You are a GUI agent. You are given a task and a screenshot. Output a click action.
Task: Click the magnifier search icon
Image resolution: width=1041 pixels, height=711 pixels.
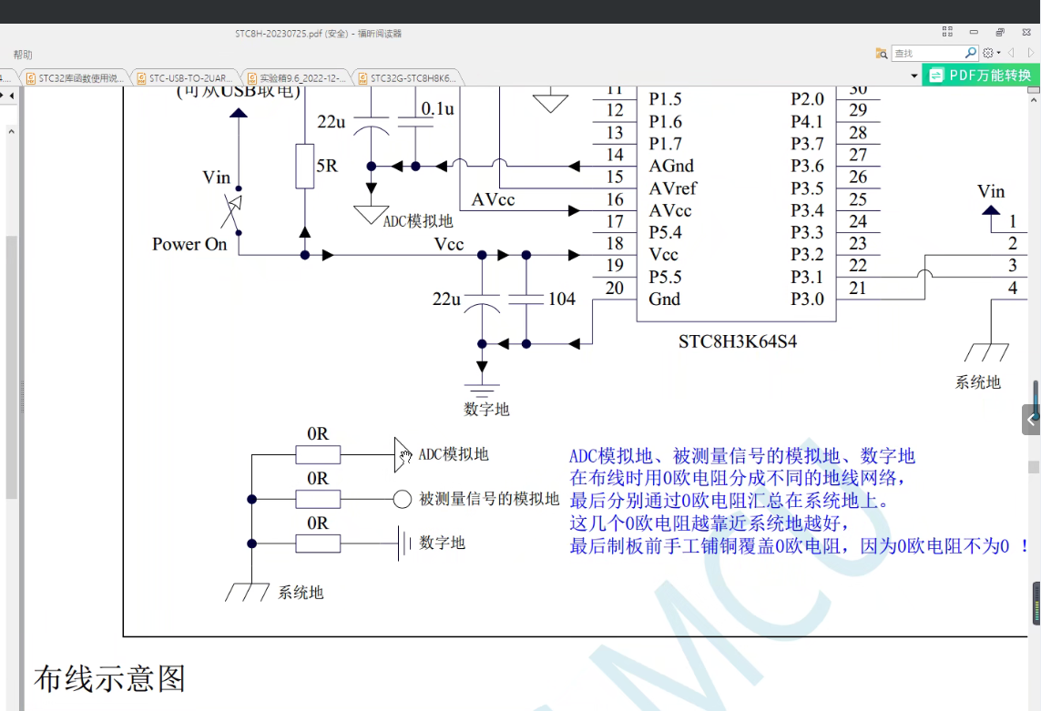971,53
